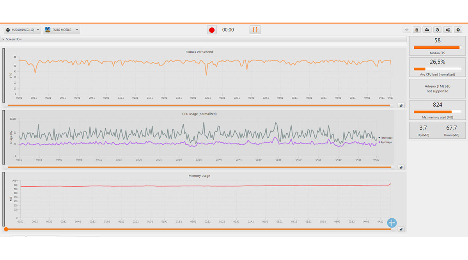Toggle the lock on the Memory usage chart
The image size is (468, 260).
(401, 229)
